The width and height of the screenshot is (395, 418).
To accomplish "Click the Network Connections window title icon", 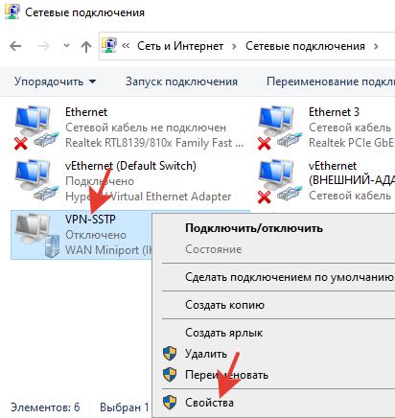I will 12,12.
